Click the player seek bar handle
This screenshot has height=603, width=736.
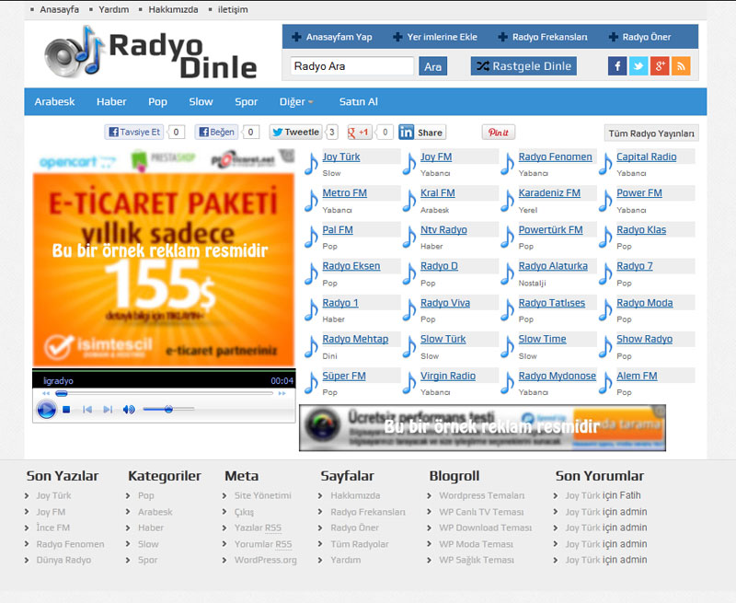(62, 393)
